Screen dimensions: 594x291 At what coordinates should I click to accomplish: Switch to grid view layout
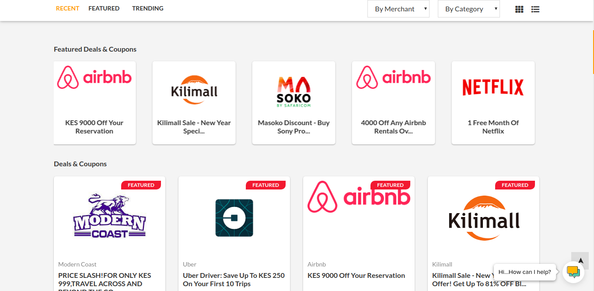tap(519, 9)
